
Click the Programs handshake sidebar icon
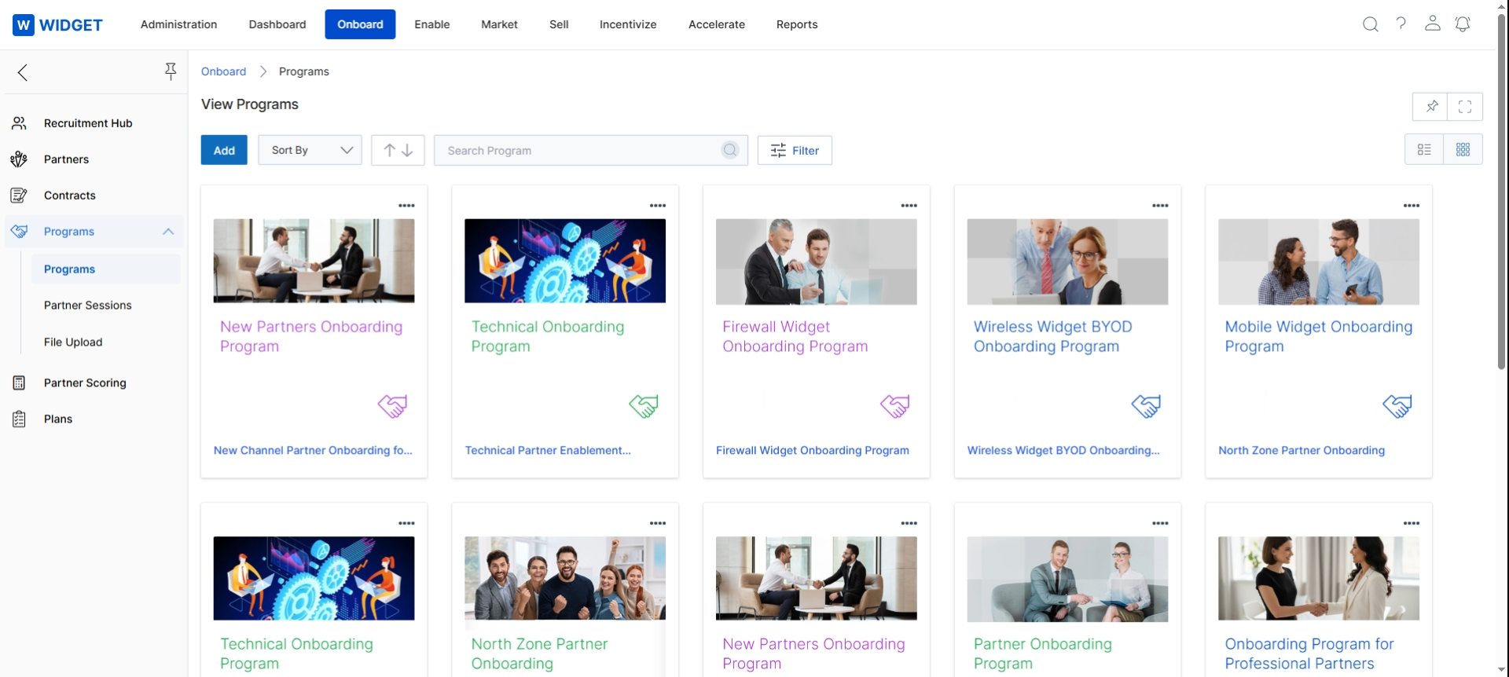click(19, 232)
